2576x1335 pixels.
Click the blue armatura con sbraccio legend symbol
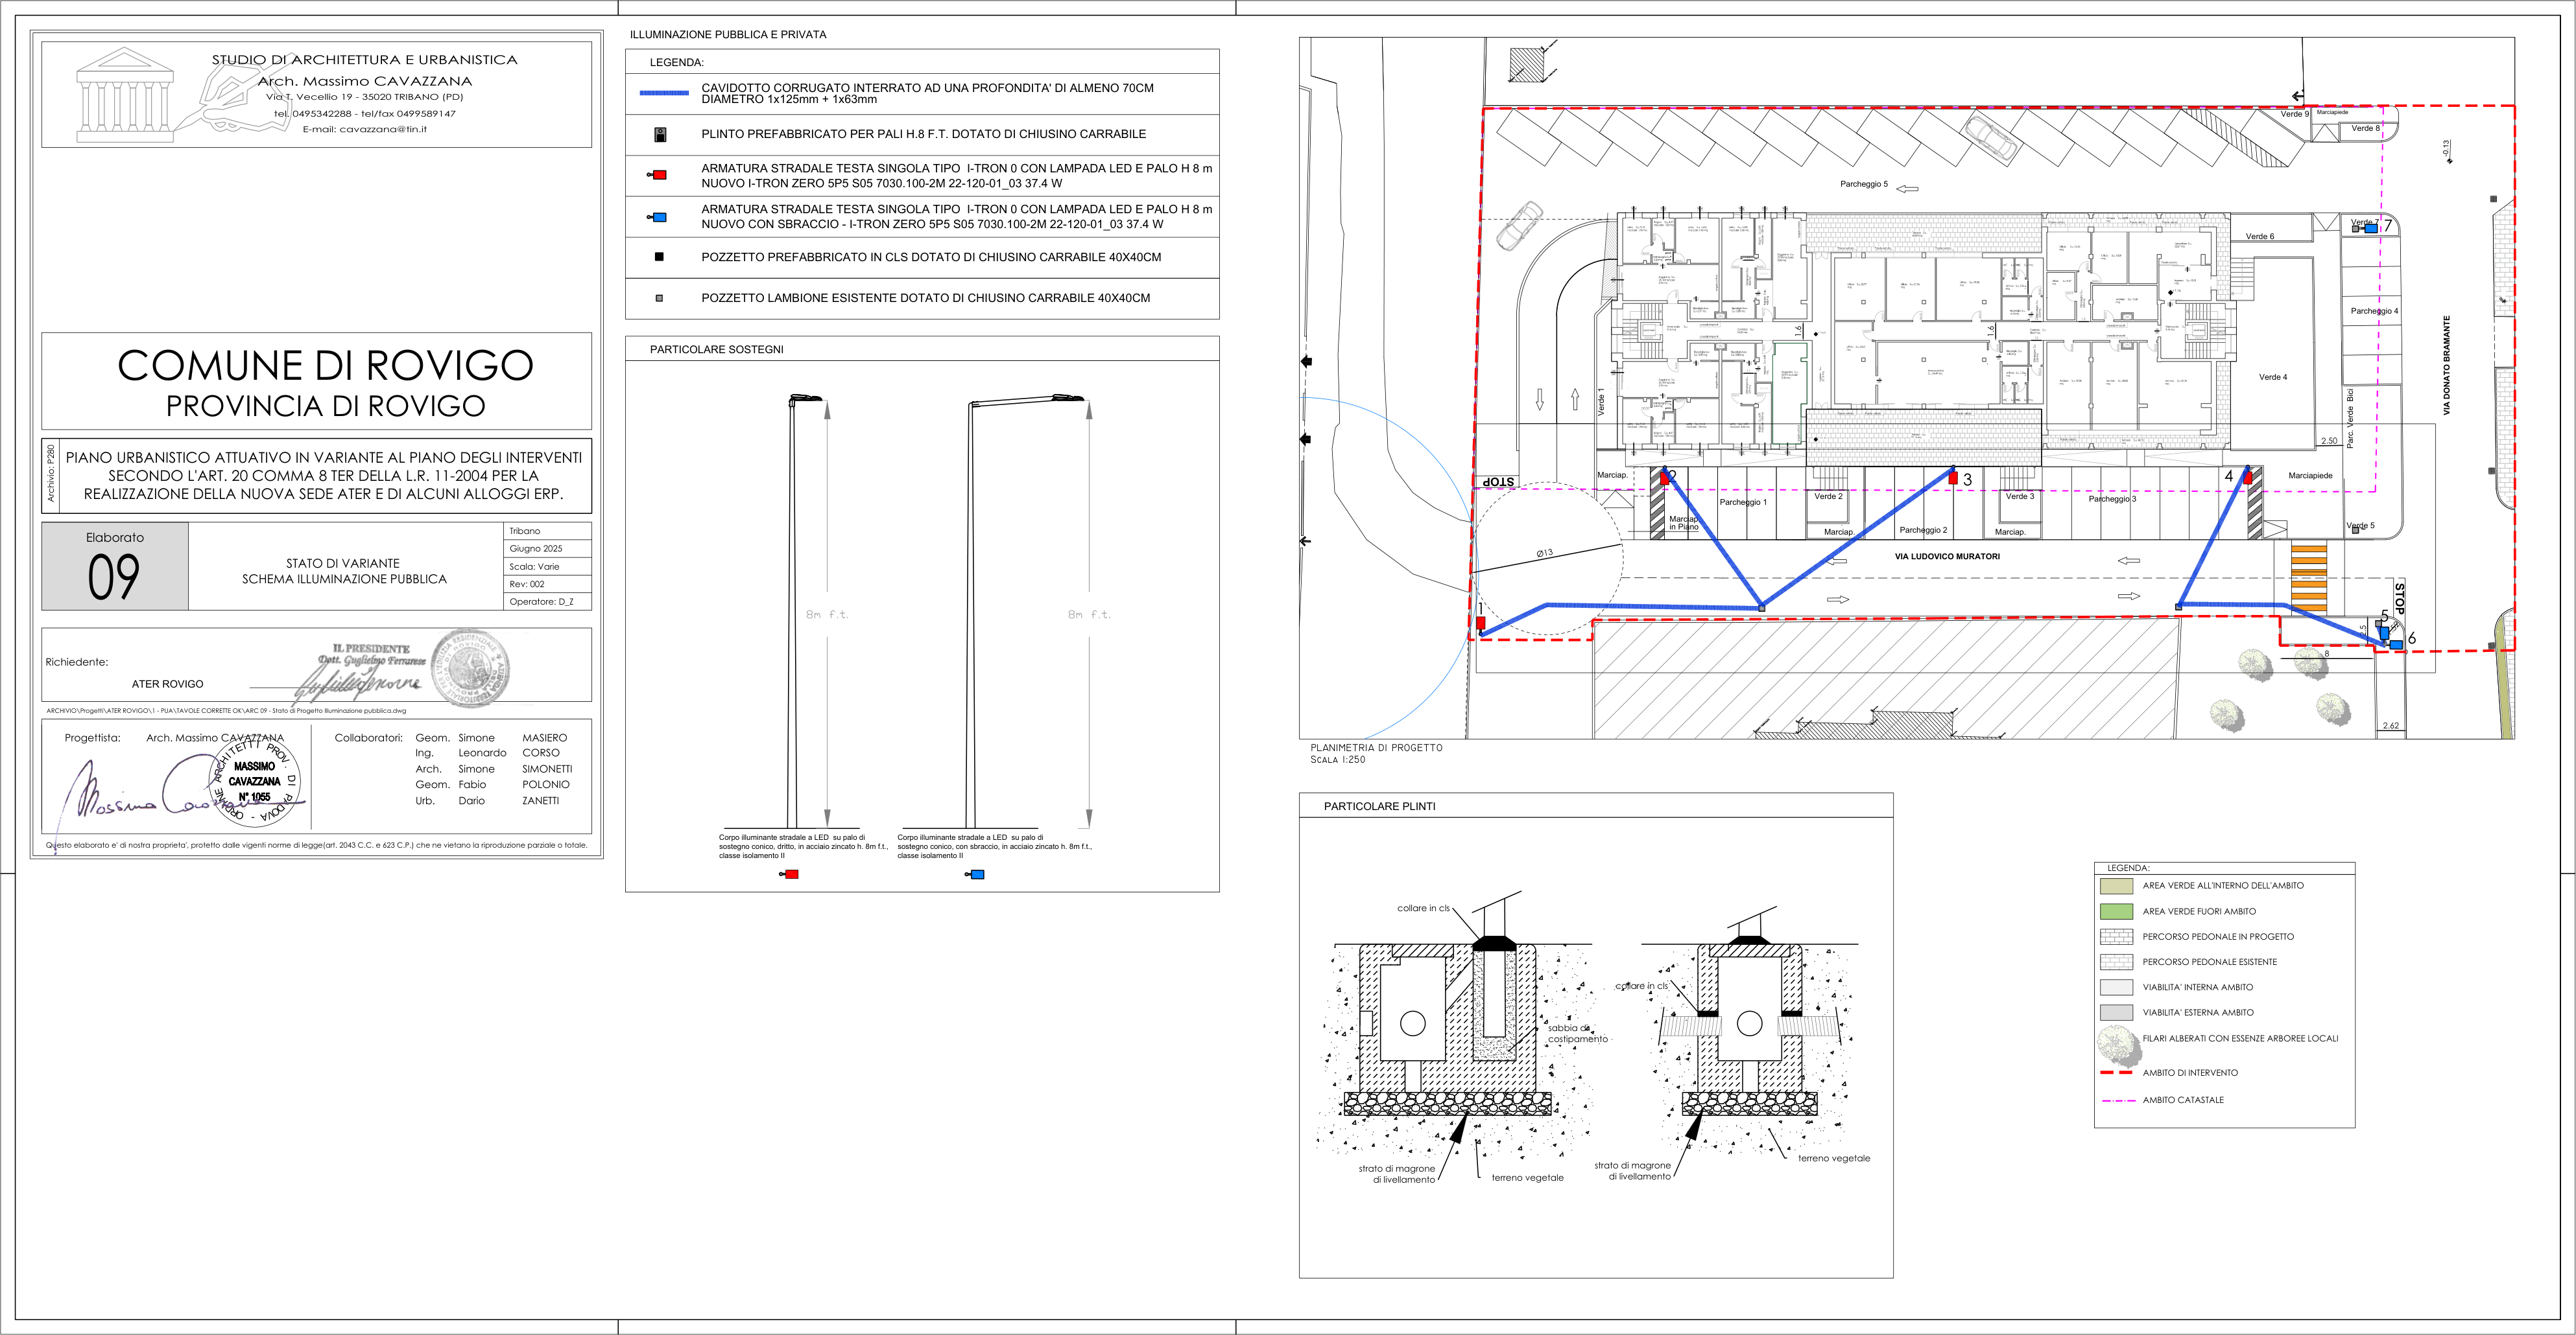(x=658, y=217)
